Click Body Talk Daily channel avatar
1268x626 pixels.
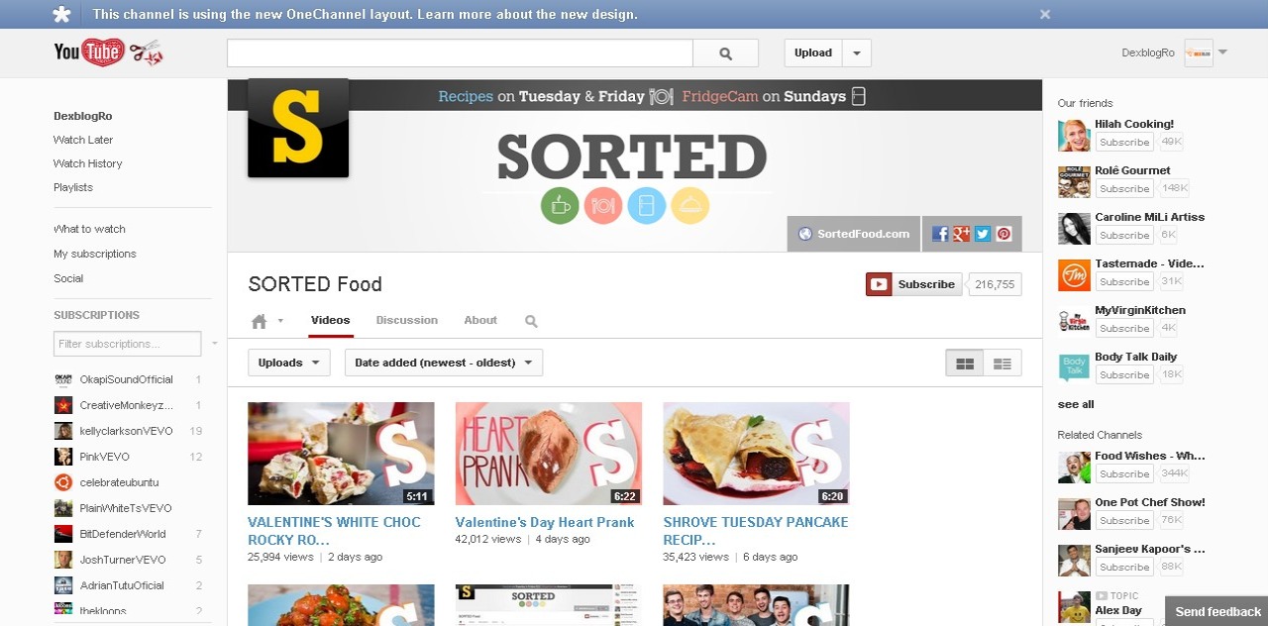pos(1074,368)
